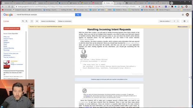Expand the bookmarks bar overflow arrow
The height and width of the screenshot is (108, 193).
pyautogui.click(x=178, y=10)
